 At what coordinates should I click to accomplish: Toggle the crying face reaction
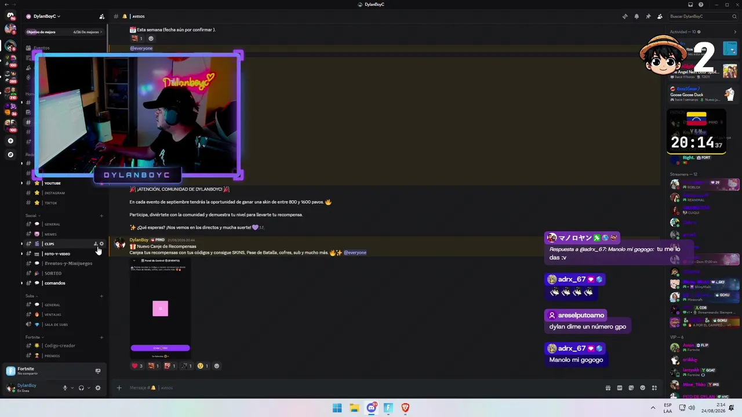pos(203,366)
